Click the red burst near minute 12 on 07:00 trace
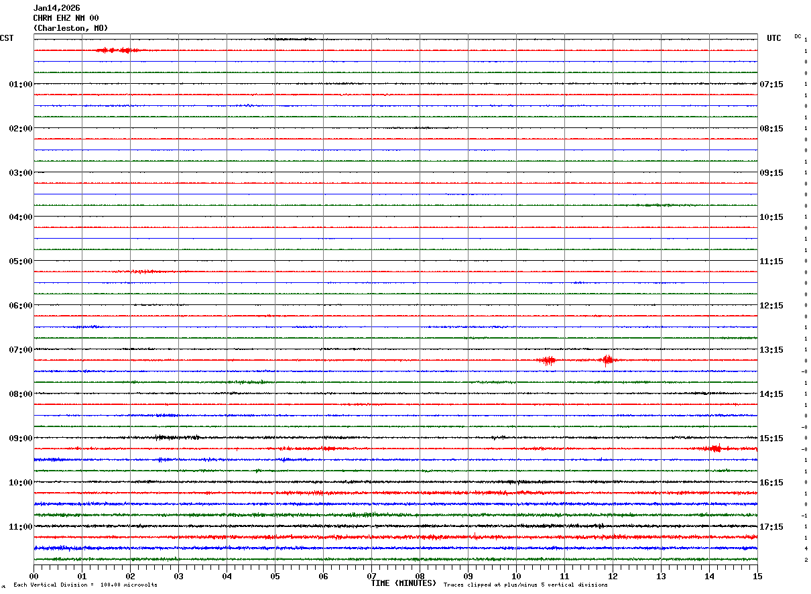This screenshot has height=594, width=811. pyautogui.click(x=608, y=359)
